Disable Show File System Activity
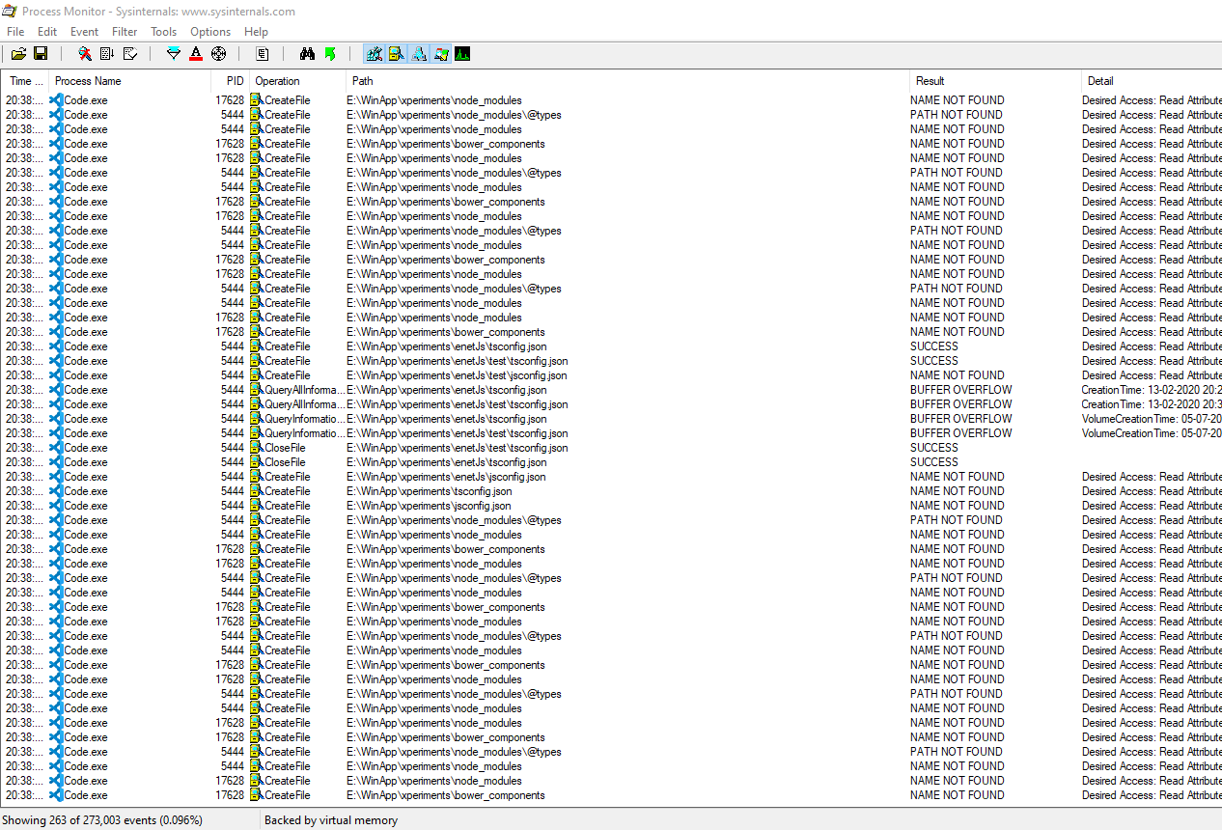This screenshot has height=830, width=1222. click(396, 53)
